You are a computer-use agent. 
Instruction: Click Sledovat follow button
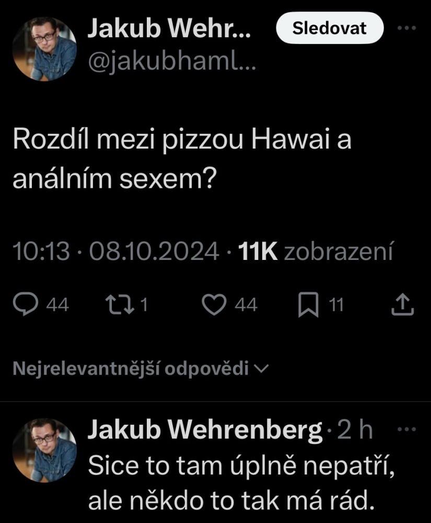pos(329,29)
